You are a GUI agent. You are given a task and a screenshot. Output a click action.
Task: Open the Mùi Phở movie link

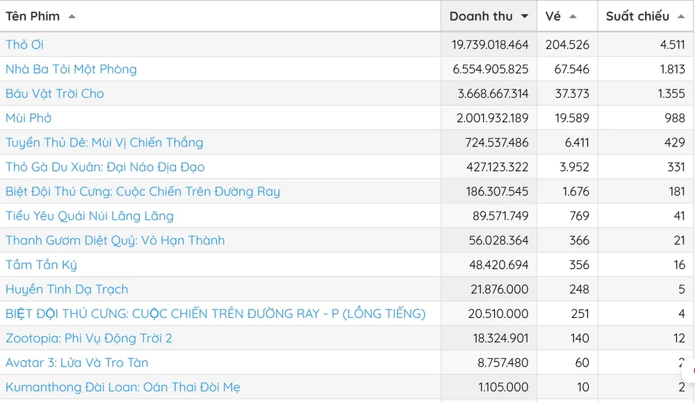tap(28, 118)
